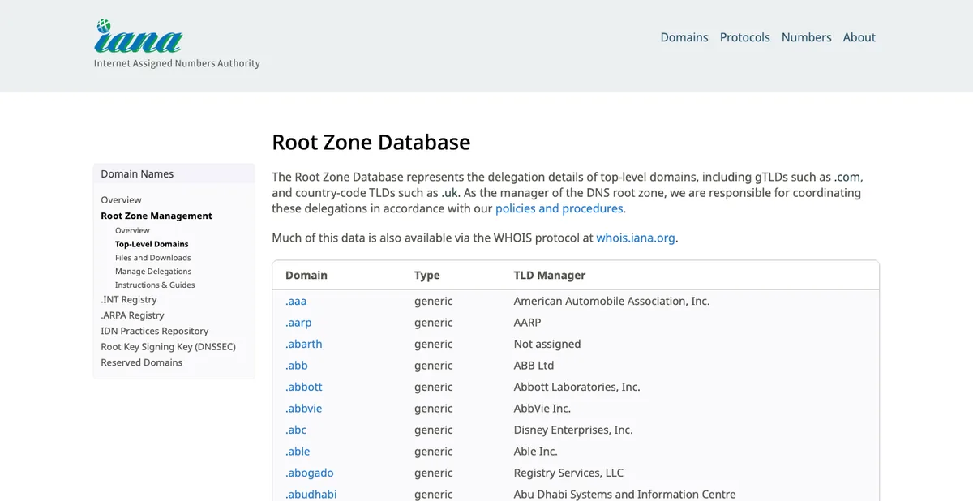Click the AbbVie Inc. cell
Screen dimensions: 973x501
coord(542,409)
